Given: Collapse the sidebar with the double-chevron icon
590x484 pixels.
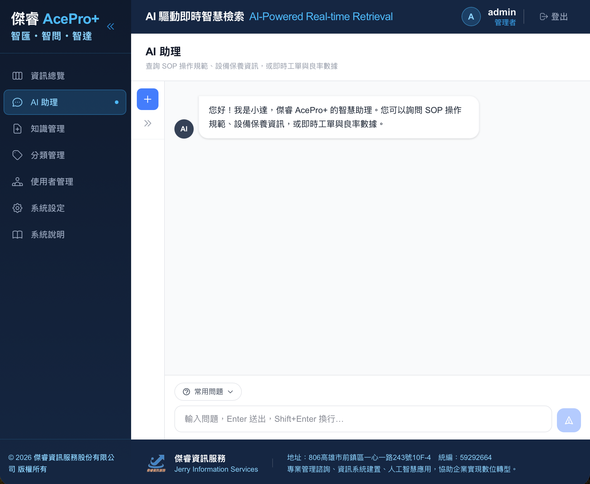Looking at the screenshot, I should [x=111, y=26].
